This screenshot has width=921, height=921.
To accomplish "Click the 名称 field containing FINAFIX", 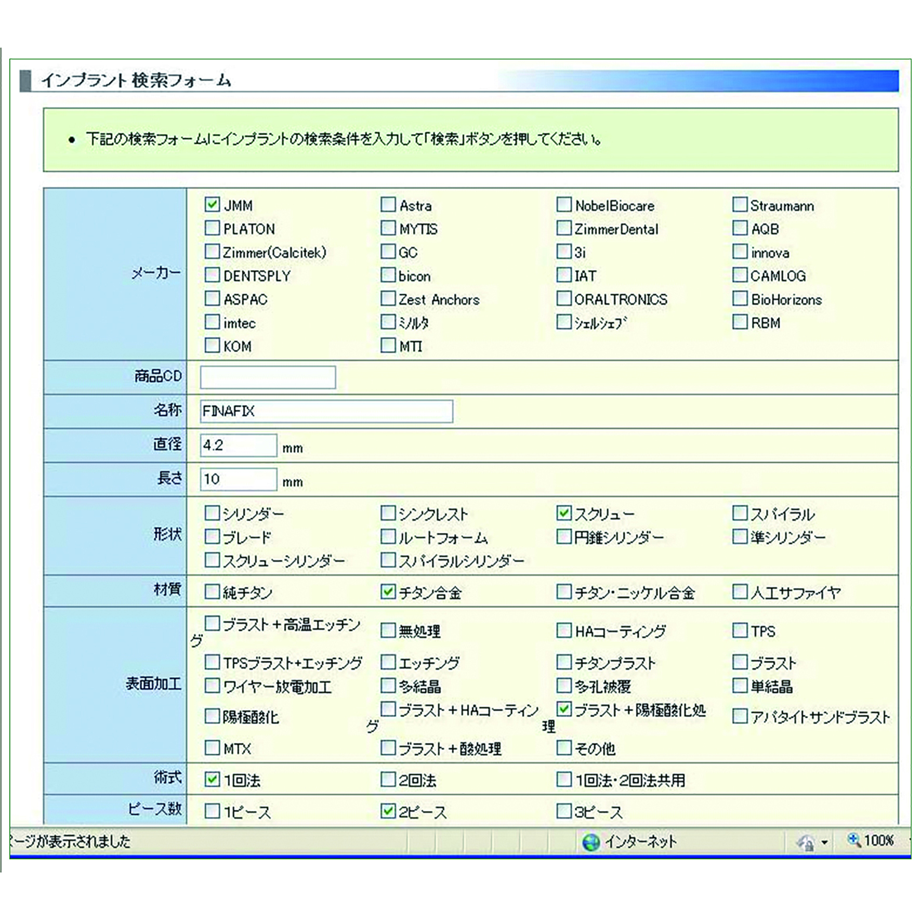I will (326, 411).
